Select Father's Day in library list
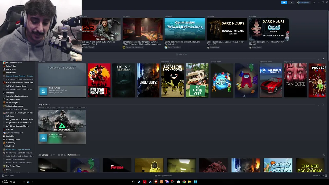This screenshot has height=185, width=329. point(11,66)
